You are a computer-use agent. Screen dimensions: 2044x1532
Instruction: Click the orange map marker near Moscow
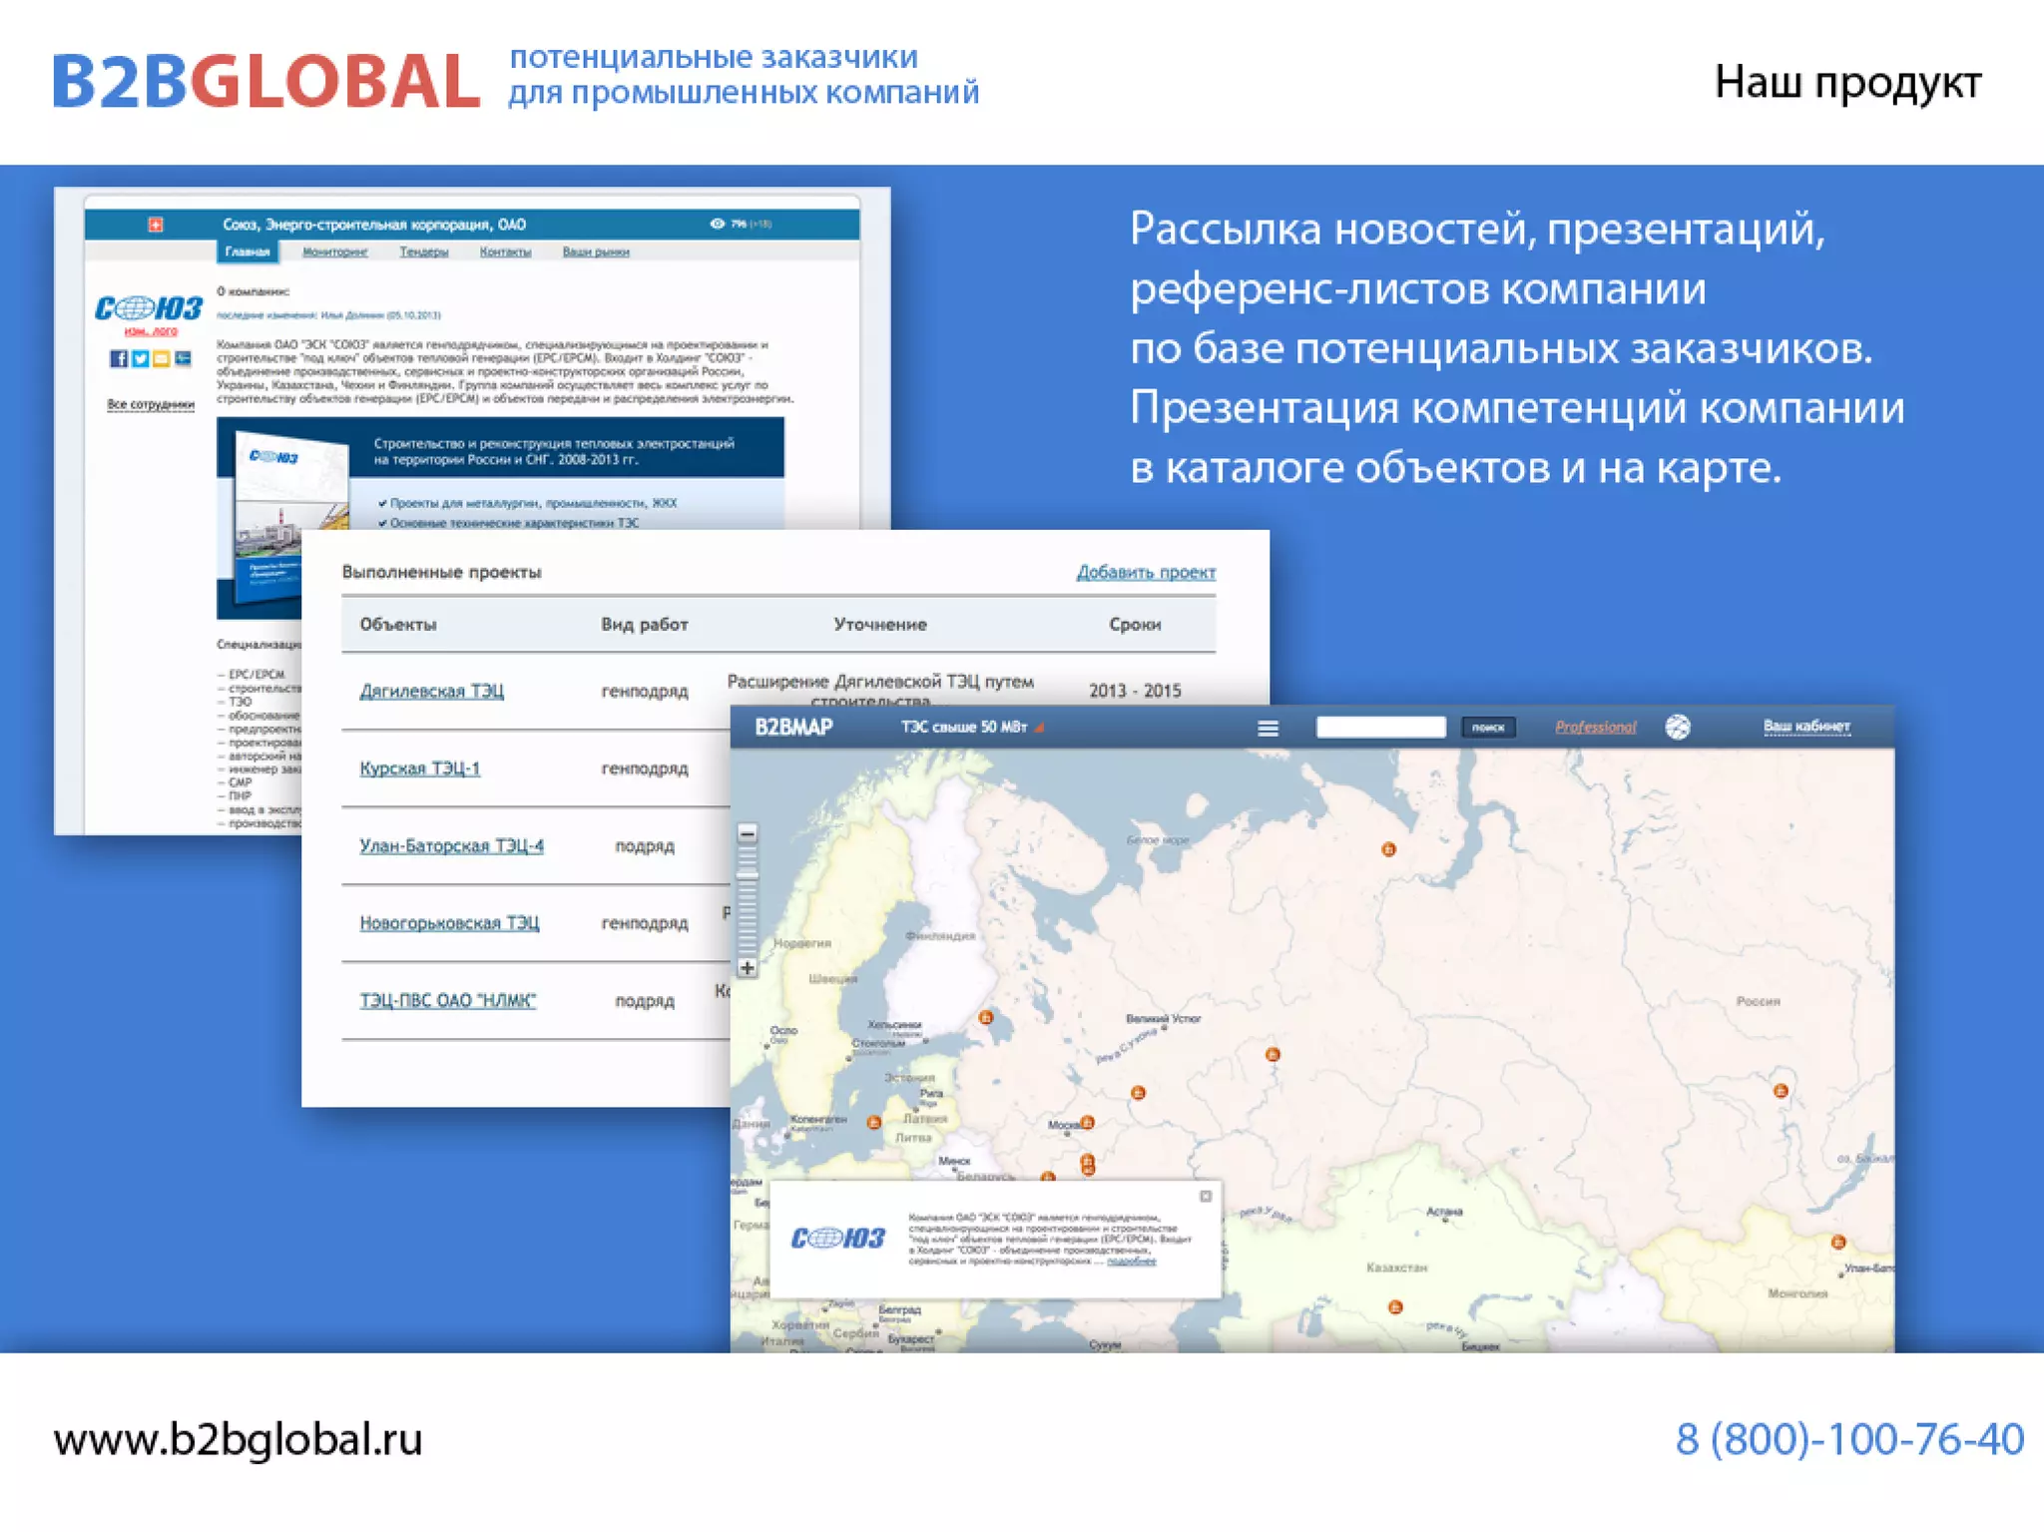(1087, 1123)
